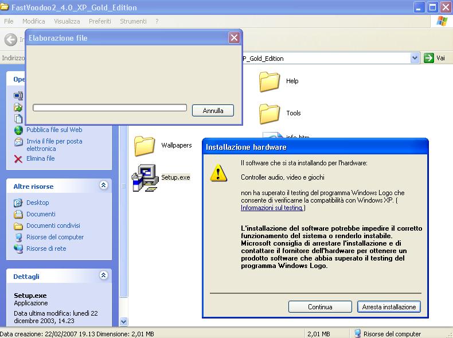This screenshot has width=453, height=338.
Task: Click the Pubblica file sul Web globe icon
Action: 18,130
